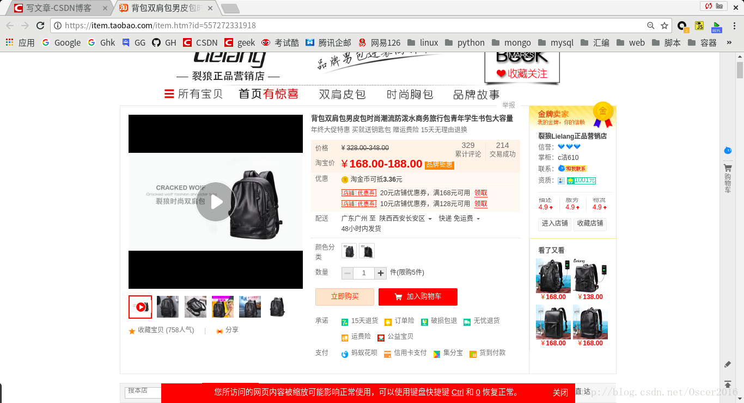Image resolution: width=744 pixels, height=403 pixels.
Task: Expand the mongo bookmark folder
Action: point(511,42)
